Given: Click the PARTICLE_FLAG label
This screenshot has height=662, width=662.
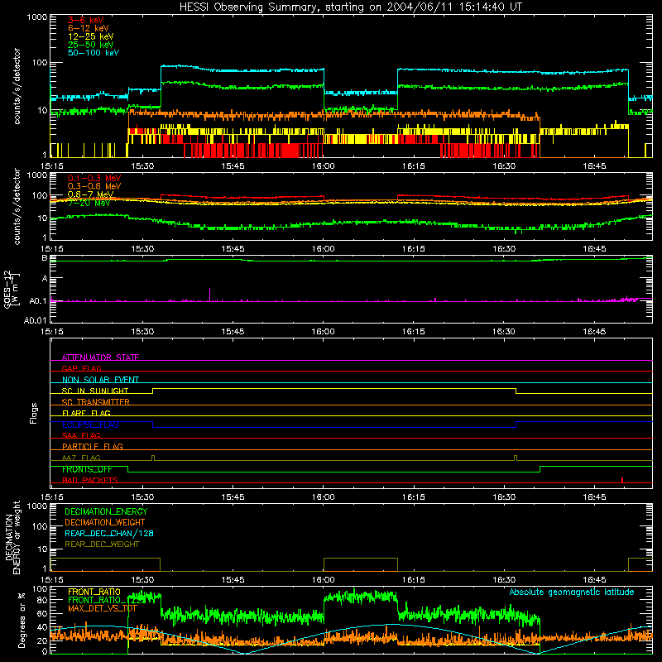Looking at the screenshot, I should [x=93, y=446].
